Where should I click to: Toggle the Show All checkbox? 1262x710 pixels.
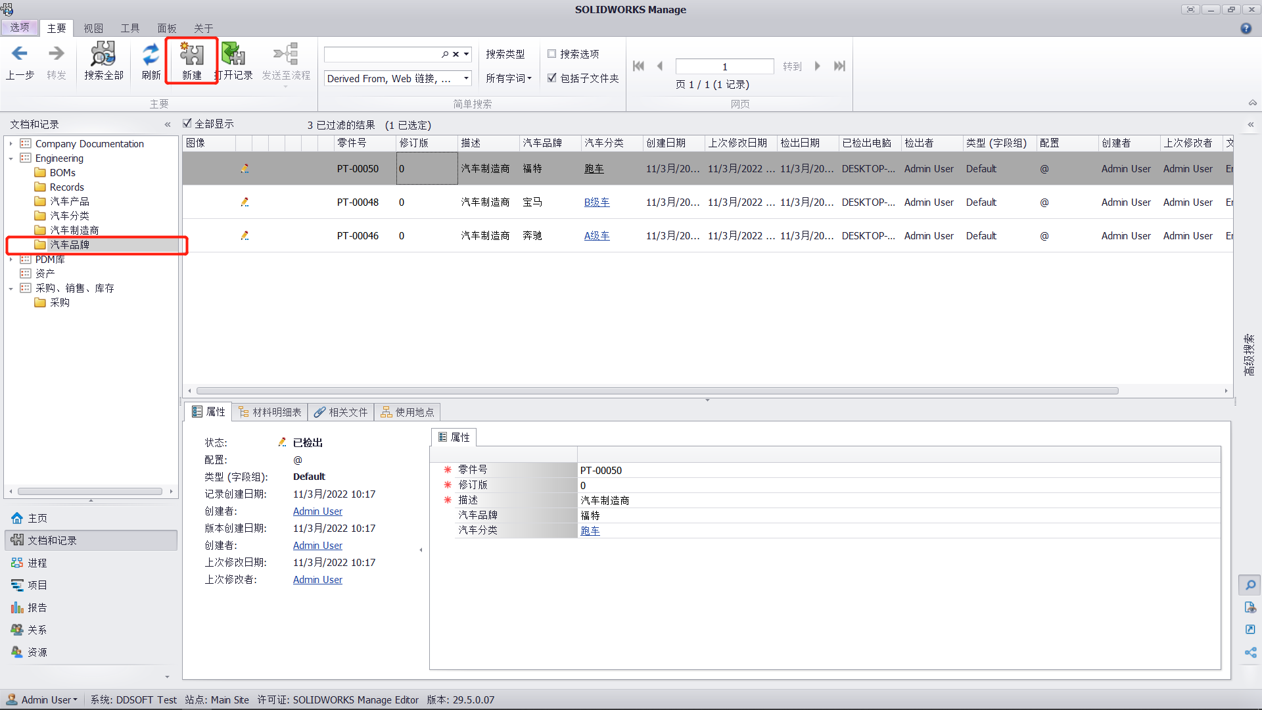pos(187,124)
